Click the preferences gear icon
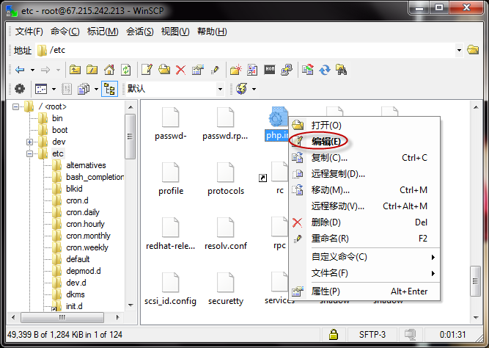Viewport: 489px width, 348px height. coord(20,89)
